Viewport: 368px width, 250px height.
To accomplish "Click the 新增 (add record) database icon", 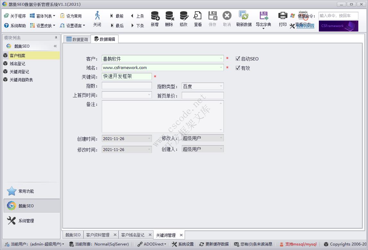I will click(155, 16).
